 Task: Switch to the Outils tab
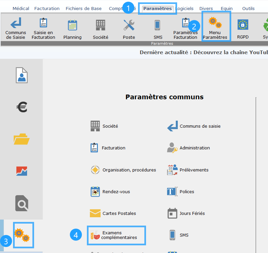tap(248, 9)
